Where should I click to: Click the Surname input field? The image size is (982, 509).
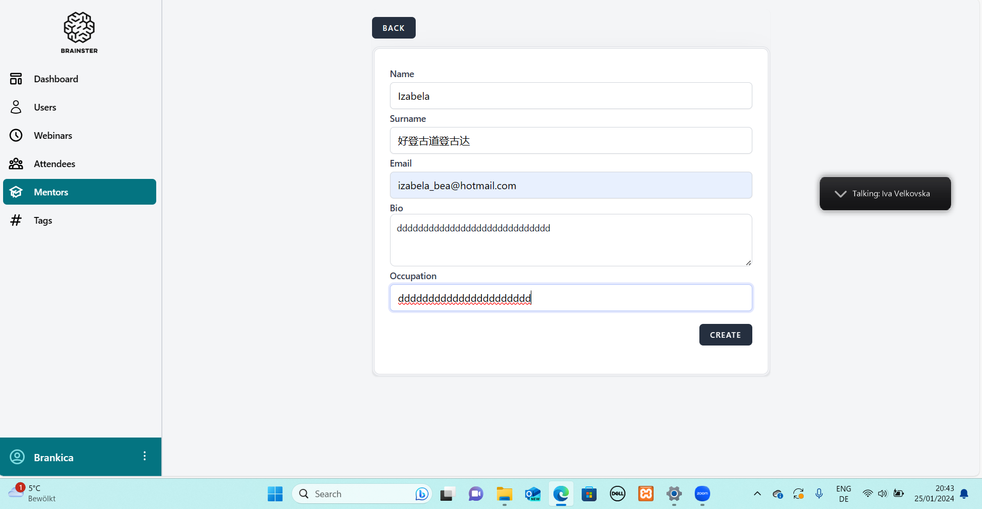tap(570, 141)
